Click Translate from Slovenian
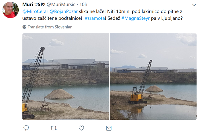The width and height of the screenshot is (200, 133). (50, 27)
